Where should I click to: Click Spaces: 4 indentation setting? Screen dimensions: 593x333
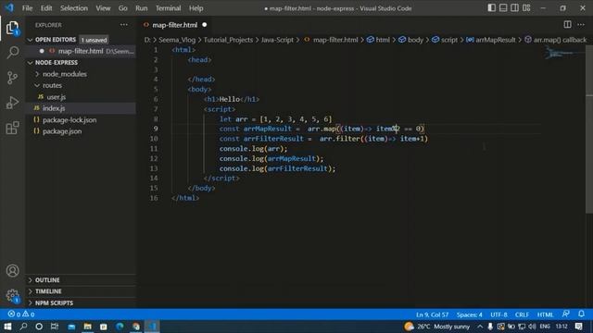[470, 314]
